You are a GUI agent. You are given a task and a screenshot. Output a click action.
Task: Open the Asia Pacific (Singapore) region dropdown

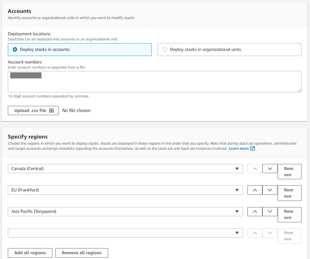tap(237, 211)
